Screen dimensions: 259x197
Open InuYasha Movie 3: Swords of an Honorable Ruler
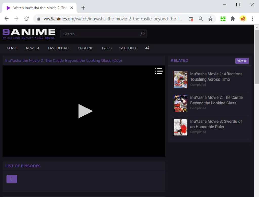pyautogui.click(x=216, y=124)
